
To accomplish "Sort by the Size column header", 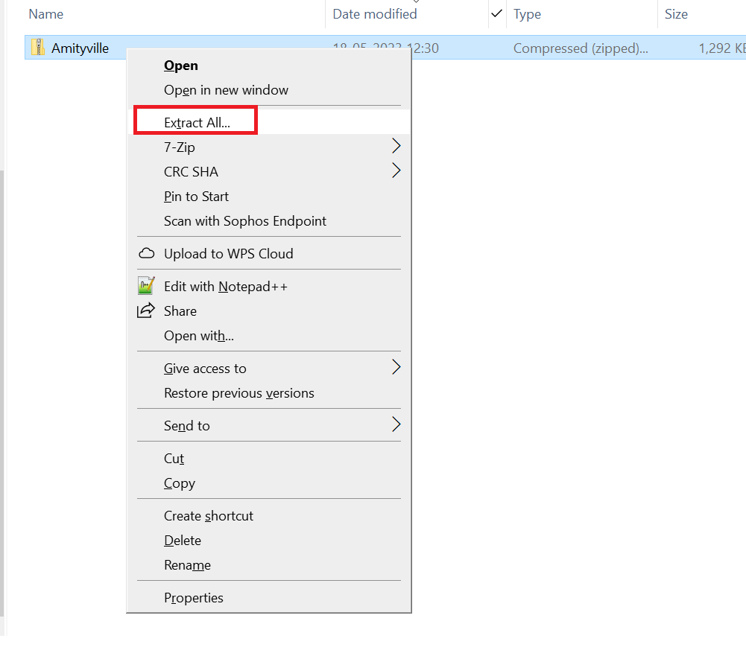I will coord(676,14).
